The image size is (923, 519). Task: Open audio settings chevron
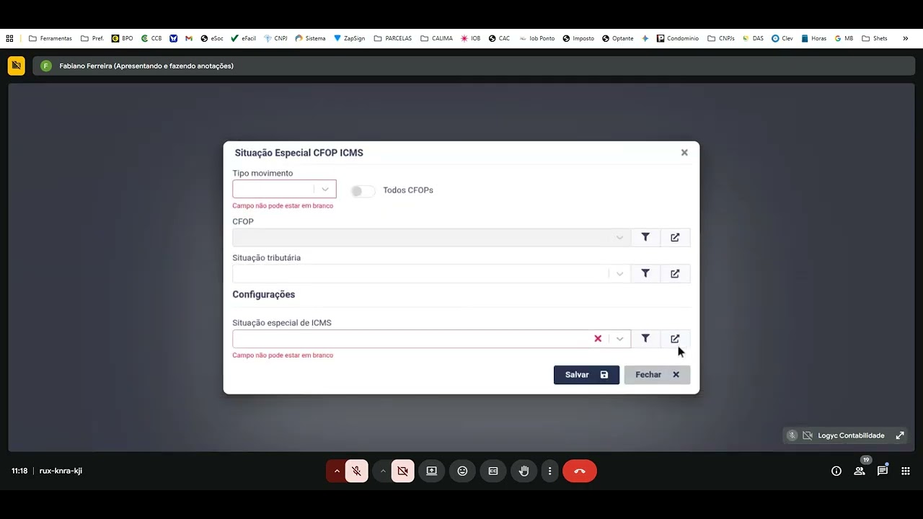point(336,471)
